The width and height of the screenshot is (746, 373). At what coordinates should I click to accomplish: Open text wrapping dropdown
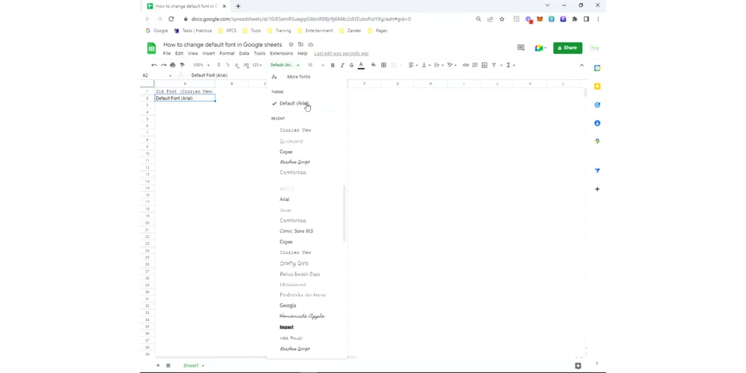[439, 65]
